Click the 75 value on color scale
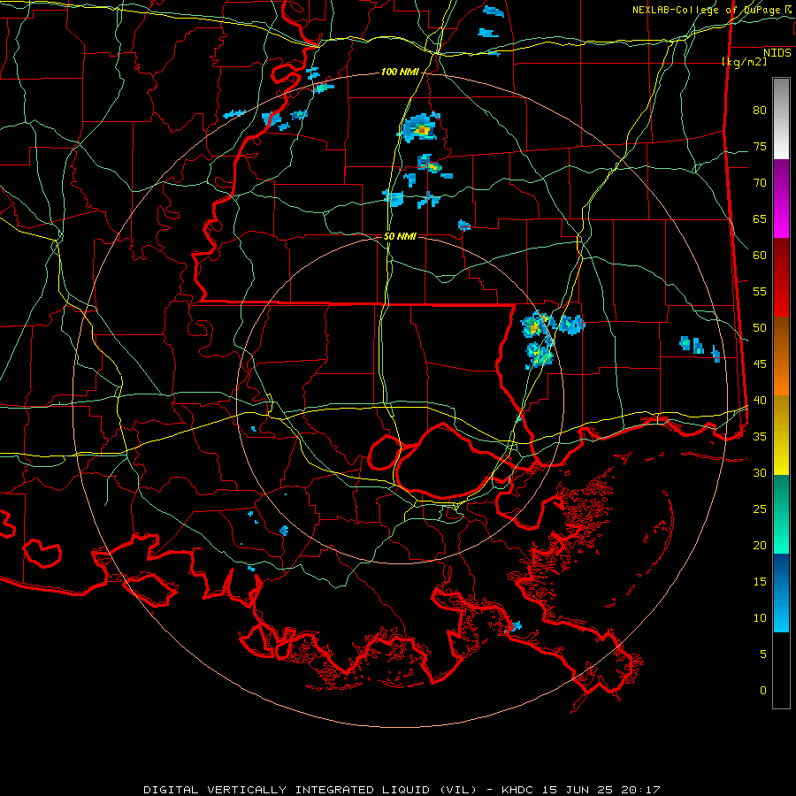This screenshot has width=796, height=796. [760, 146]
